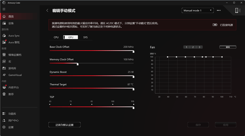245x136 pixels.
Task: Click the 功能库 feature library icon
Action: pos(4,114)
